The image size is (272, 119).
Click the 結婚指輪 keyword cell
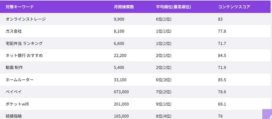pyautogui.click(x=14, y=116)
